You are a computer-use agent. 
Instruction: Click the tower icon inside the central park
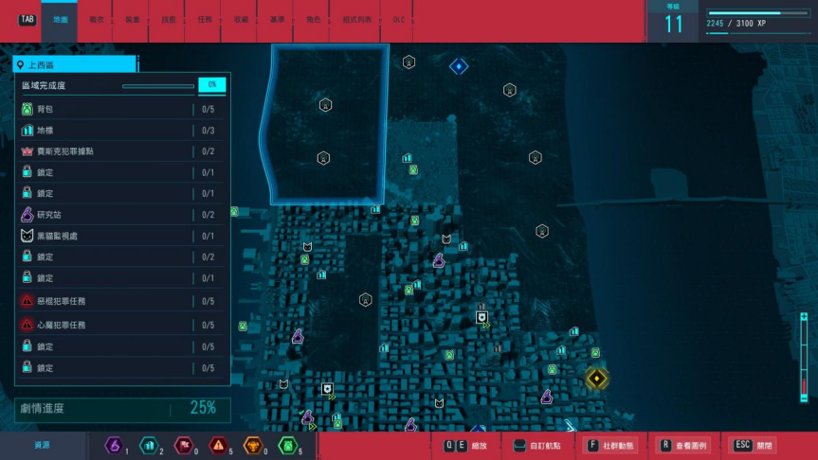(x=366, y=299)
